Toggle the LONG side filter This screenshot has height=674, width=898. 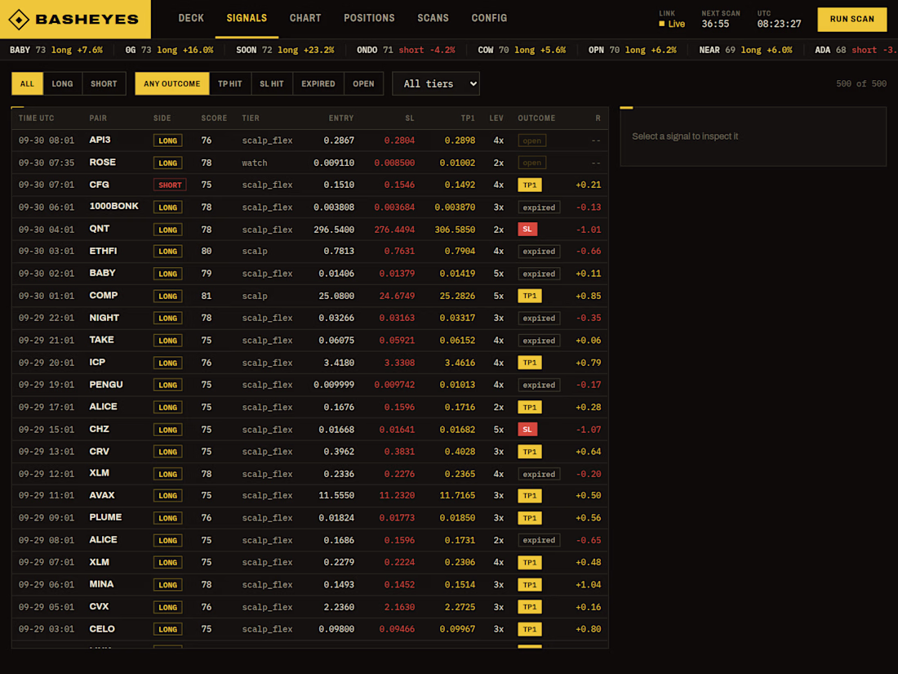62,83
